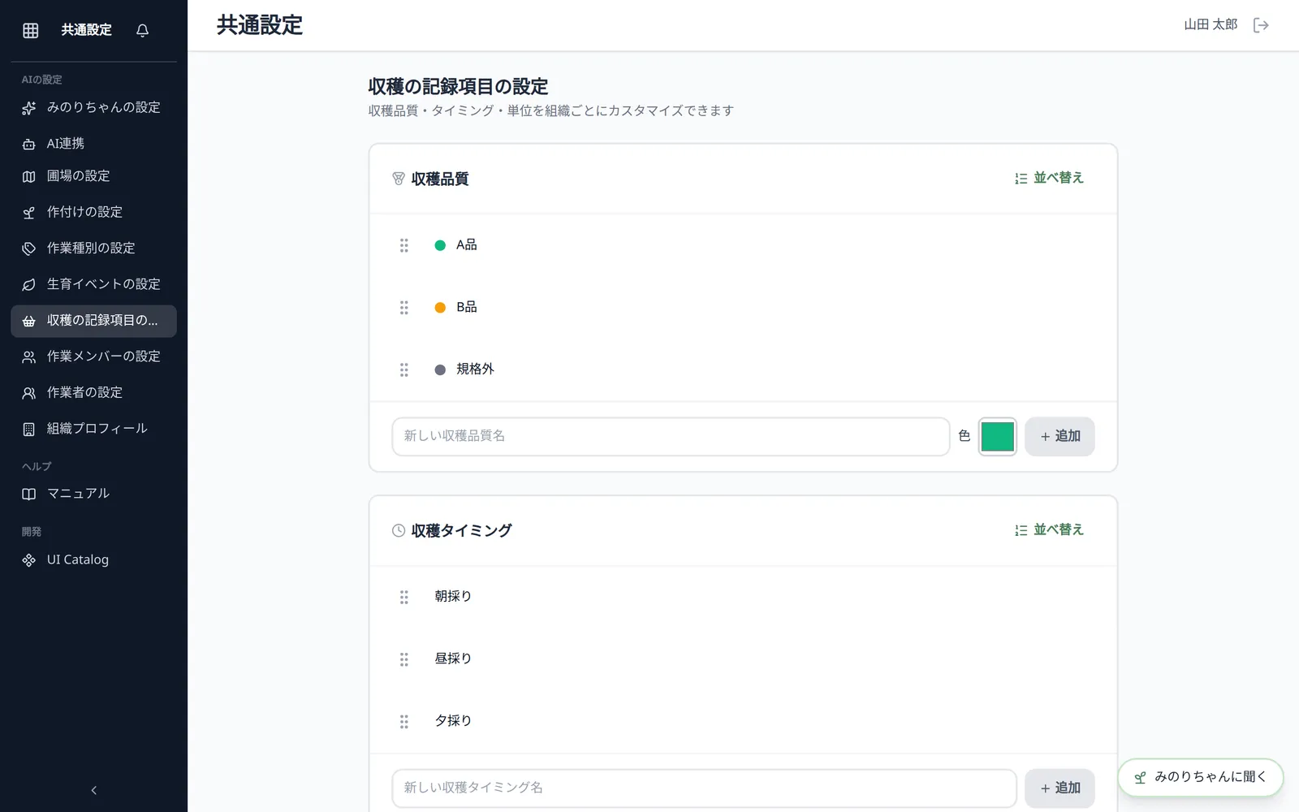Go to AI連携 settings
The width and height of the screenshot is (1299, 812).
click(93, 144)
